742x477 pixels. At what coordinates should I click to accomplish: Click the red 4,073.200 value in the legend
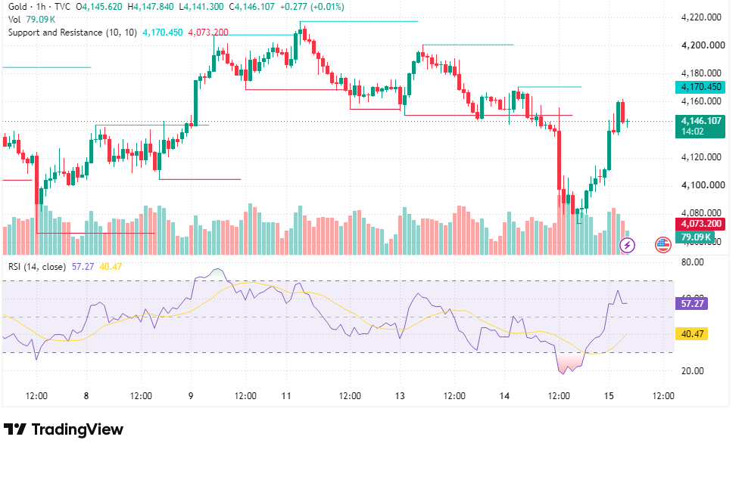click(x=208, y=33)
